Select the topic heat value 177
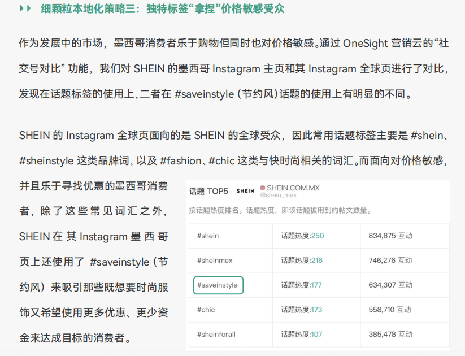This screenshot has height=356, width=465. pyautogui.click(x=316, y=285)
